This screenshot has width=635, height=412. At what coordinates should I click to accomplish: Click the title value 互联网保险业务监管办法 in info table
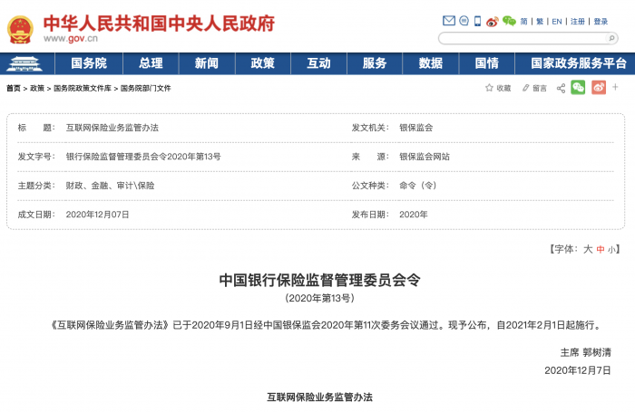point(112,128)
